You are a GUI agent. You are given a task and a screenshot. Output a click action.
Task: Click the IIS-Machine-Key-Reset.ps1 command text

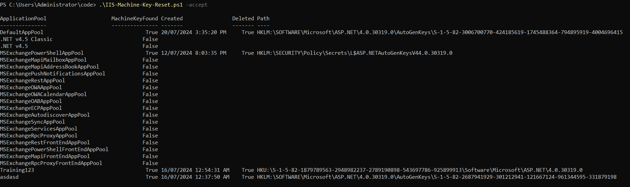(140, 5)
